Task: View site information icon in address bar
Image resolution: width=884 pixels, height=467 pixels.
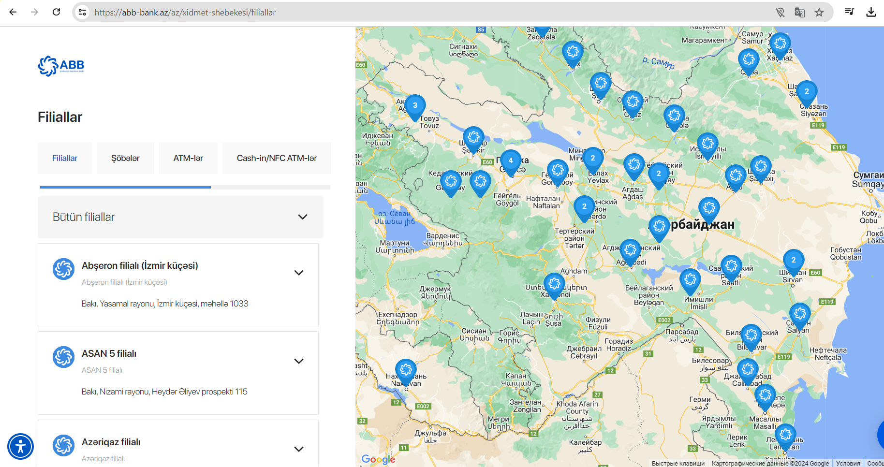Action: [x=83, y=12]
